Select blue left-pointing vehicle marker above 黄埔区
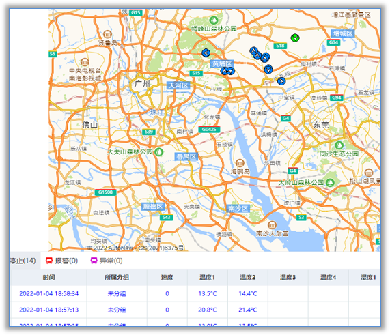This screenshot has height=335, width=390. [206, 53]
